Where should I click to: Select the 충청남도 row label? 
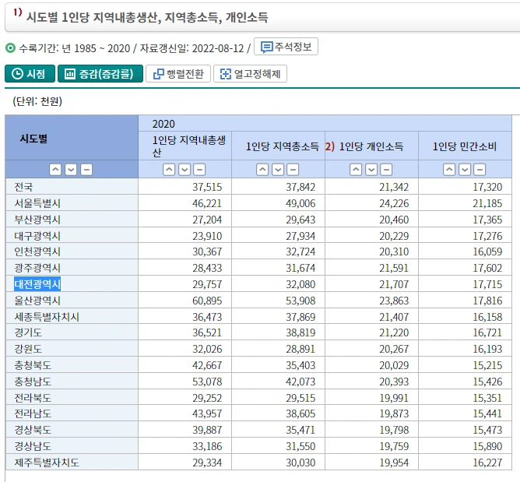click(x=33, y=382)
